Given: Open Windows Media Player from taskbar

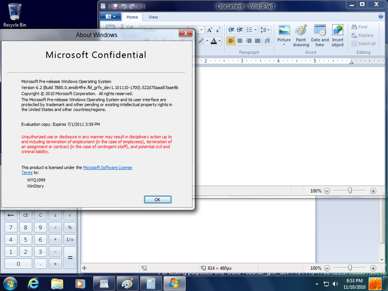Looking at the screenshot, I should pyautogui.click(x=80, y=284).
